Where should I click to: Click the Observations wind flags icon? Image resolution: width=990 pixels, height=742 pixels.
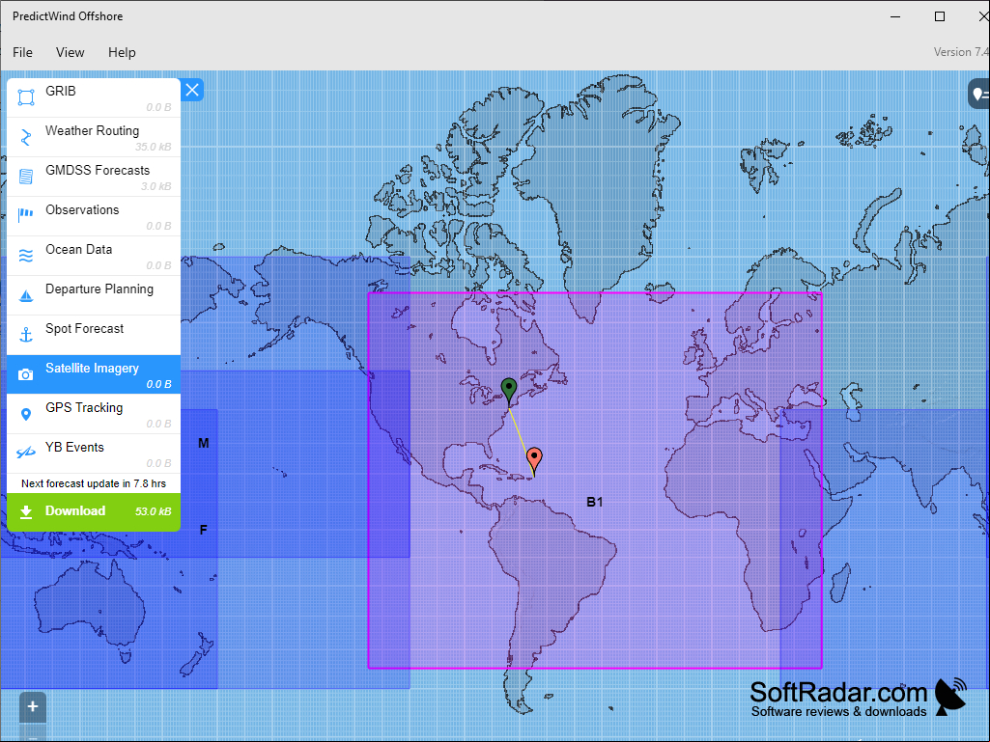[26, 216]
